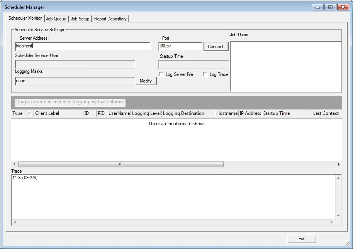Select the Report Depository tab
This screenshot has height=249, width=353.
pyautogui.click(x=110, y=19)
